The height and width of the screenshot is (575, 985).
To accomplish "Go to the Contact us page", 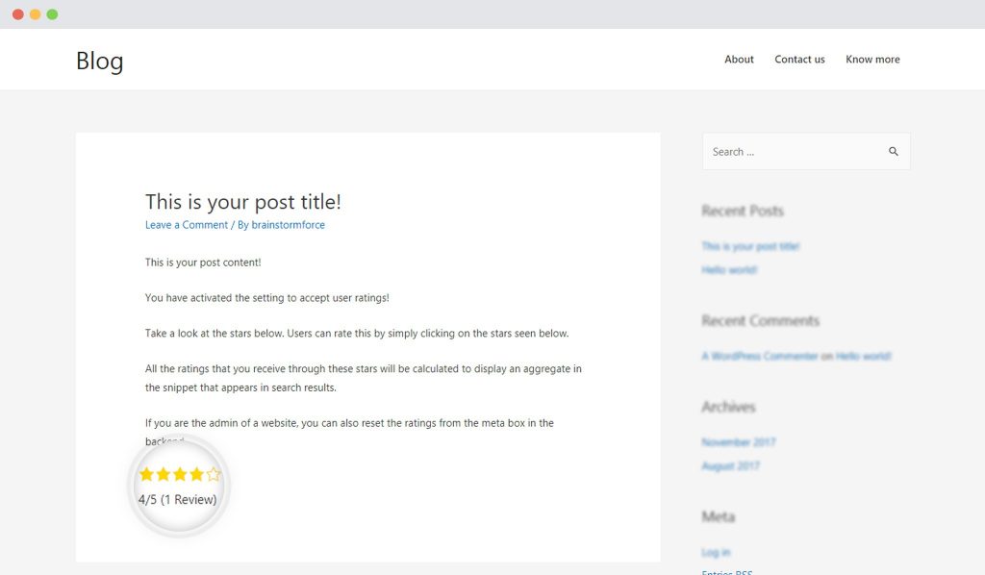I will click(799, 60).
